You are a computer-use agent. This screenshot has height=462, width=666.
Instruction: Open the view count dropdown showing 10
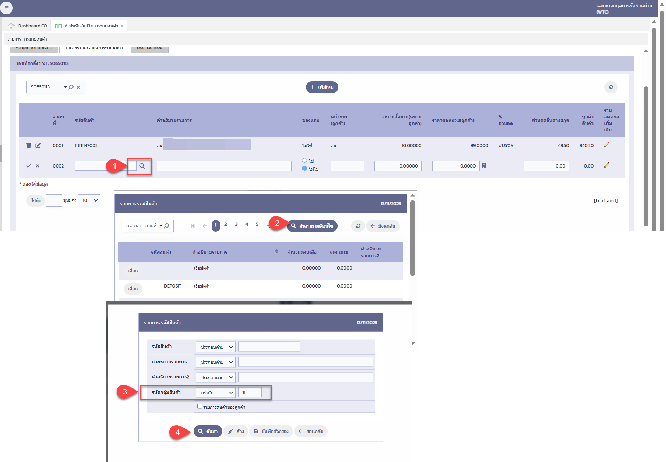(89, 200)
